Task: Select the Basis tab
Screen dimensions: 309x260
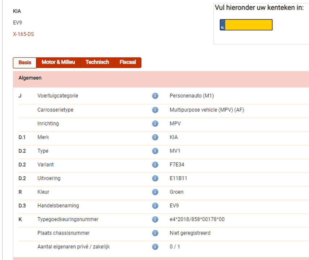Action: (25, 62)
